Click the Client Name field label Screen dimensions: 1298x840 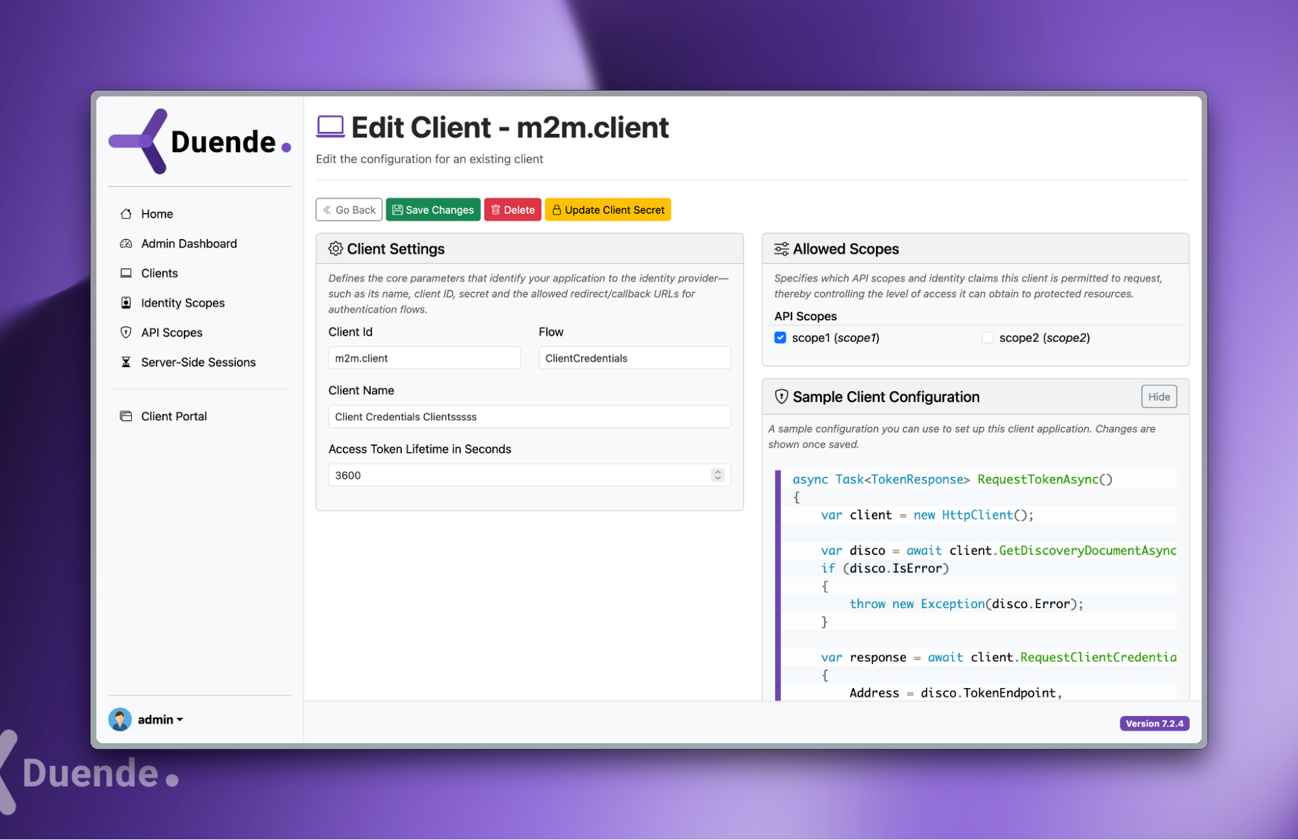click(x=361, y=390)
